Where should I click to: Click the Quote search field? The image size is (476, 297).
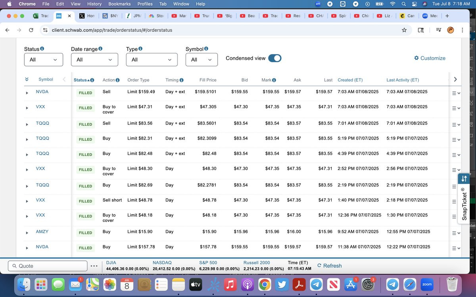coord(48,266)
